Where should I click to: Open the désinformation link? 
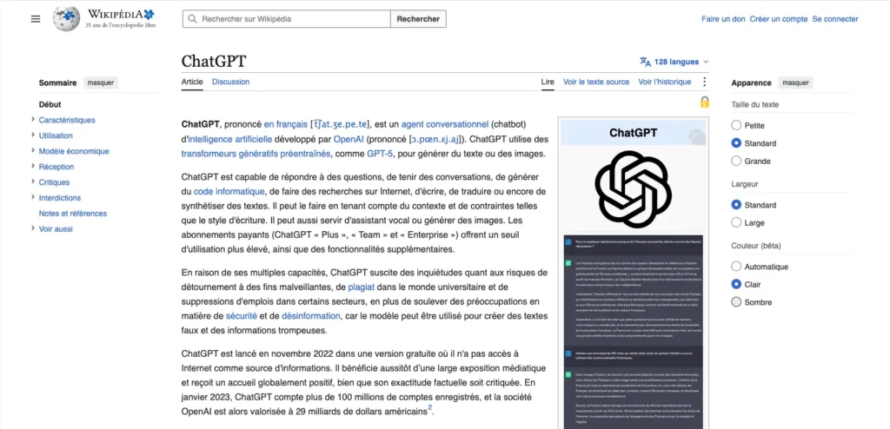tap(311, 315)
